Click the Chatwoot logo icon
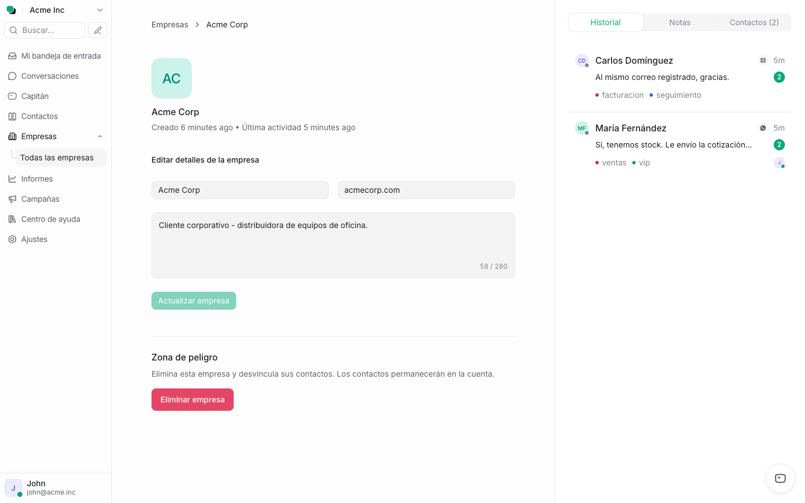Viewport: 805px width, 503px height. [x=11, y=10]
